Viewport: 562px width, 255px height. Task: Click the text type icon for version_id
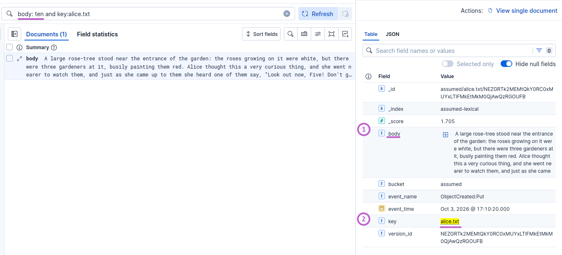coord(382,233)
